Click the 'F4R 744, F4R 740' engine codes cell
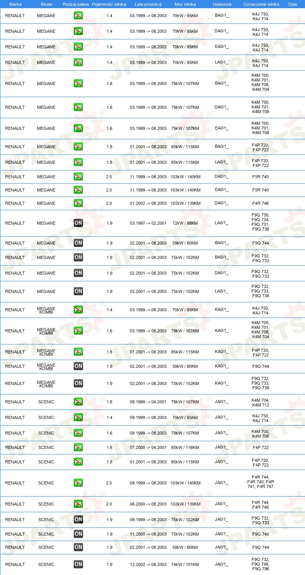305x575 pixels. pos(261,482)
